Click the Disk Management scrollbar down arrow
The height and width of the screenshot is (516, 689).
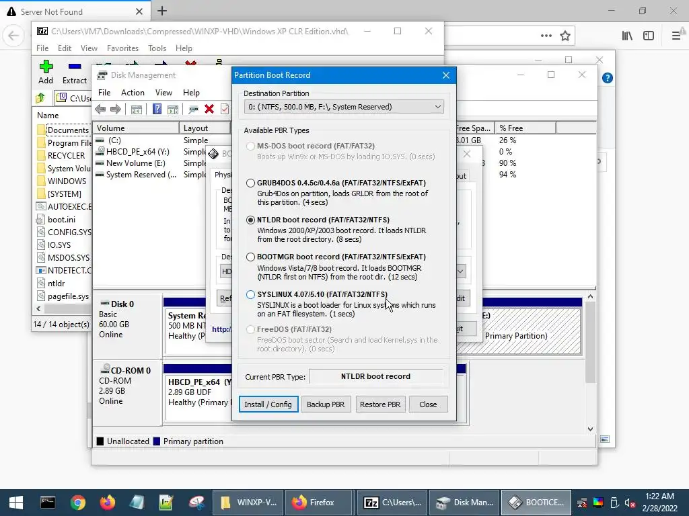590,429
